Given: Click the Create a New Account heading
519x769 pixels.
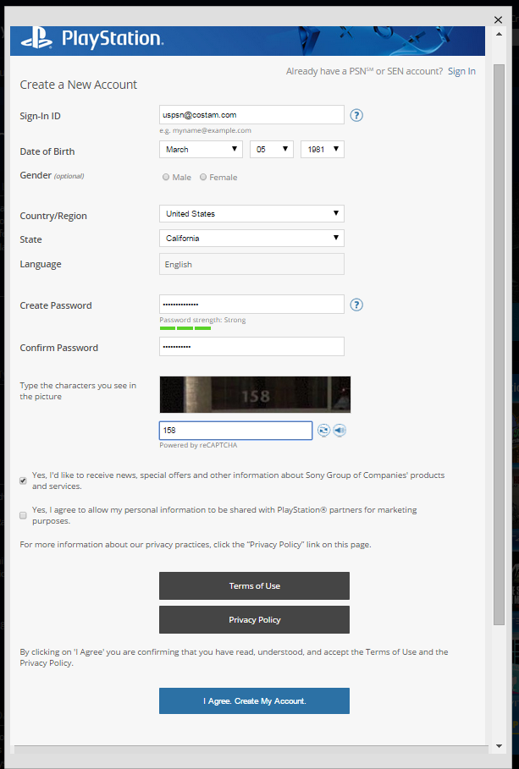Looking at the screenshot, I should [79, 85].
